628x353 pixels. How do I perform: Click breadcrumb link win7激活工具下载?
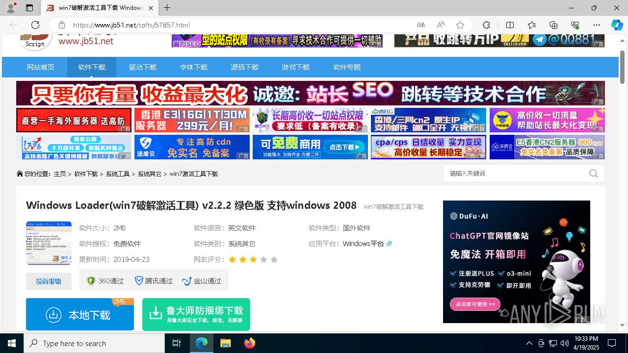(194, 174)
